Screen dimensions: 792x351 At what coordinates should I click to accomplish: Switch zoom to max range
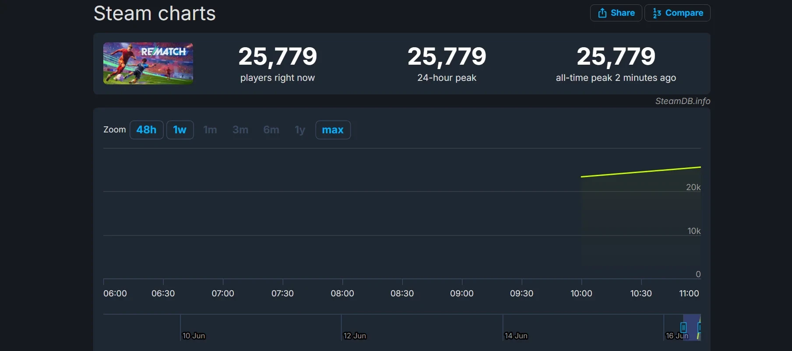[x=333, y=130]
